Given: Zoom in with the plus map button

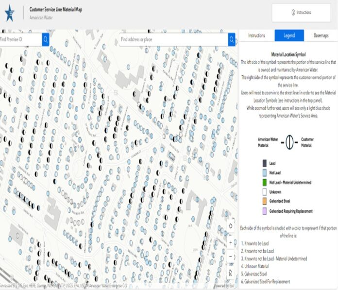Looking at the screenshot, I should 231,243.
